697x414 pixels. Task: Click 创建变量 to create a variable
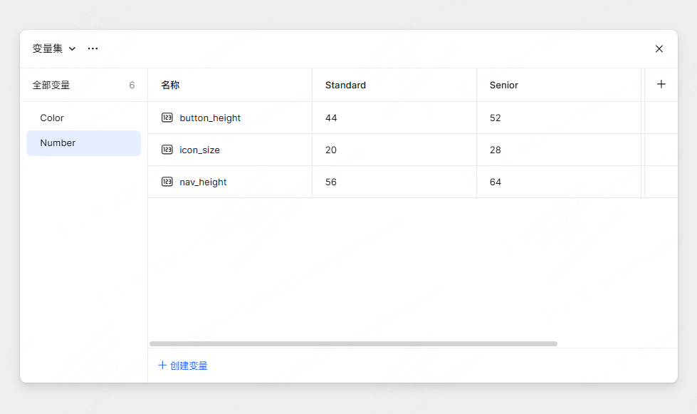(183, 366)
